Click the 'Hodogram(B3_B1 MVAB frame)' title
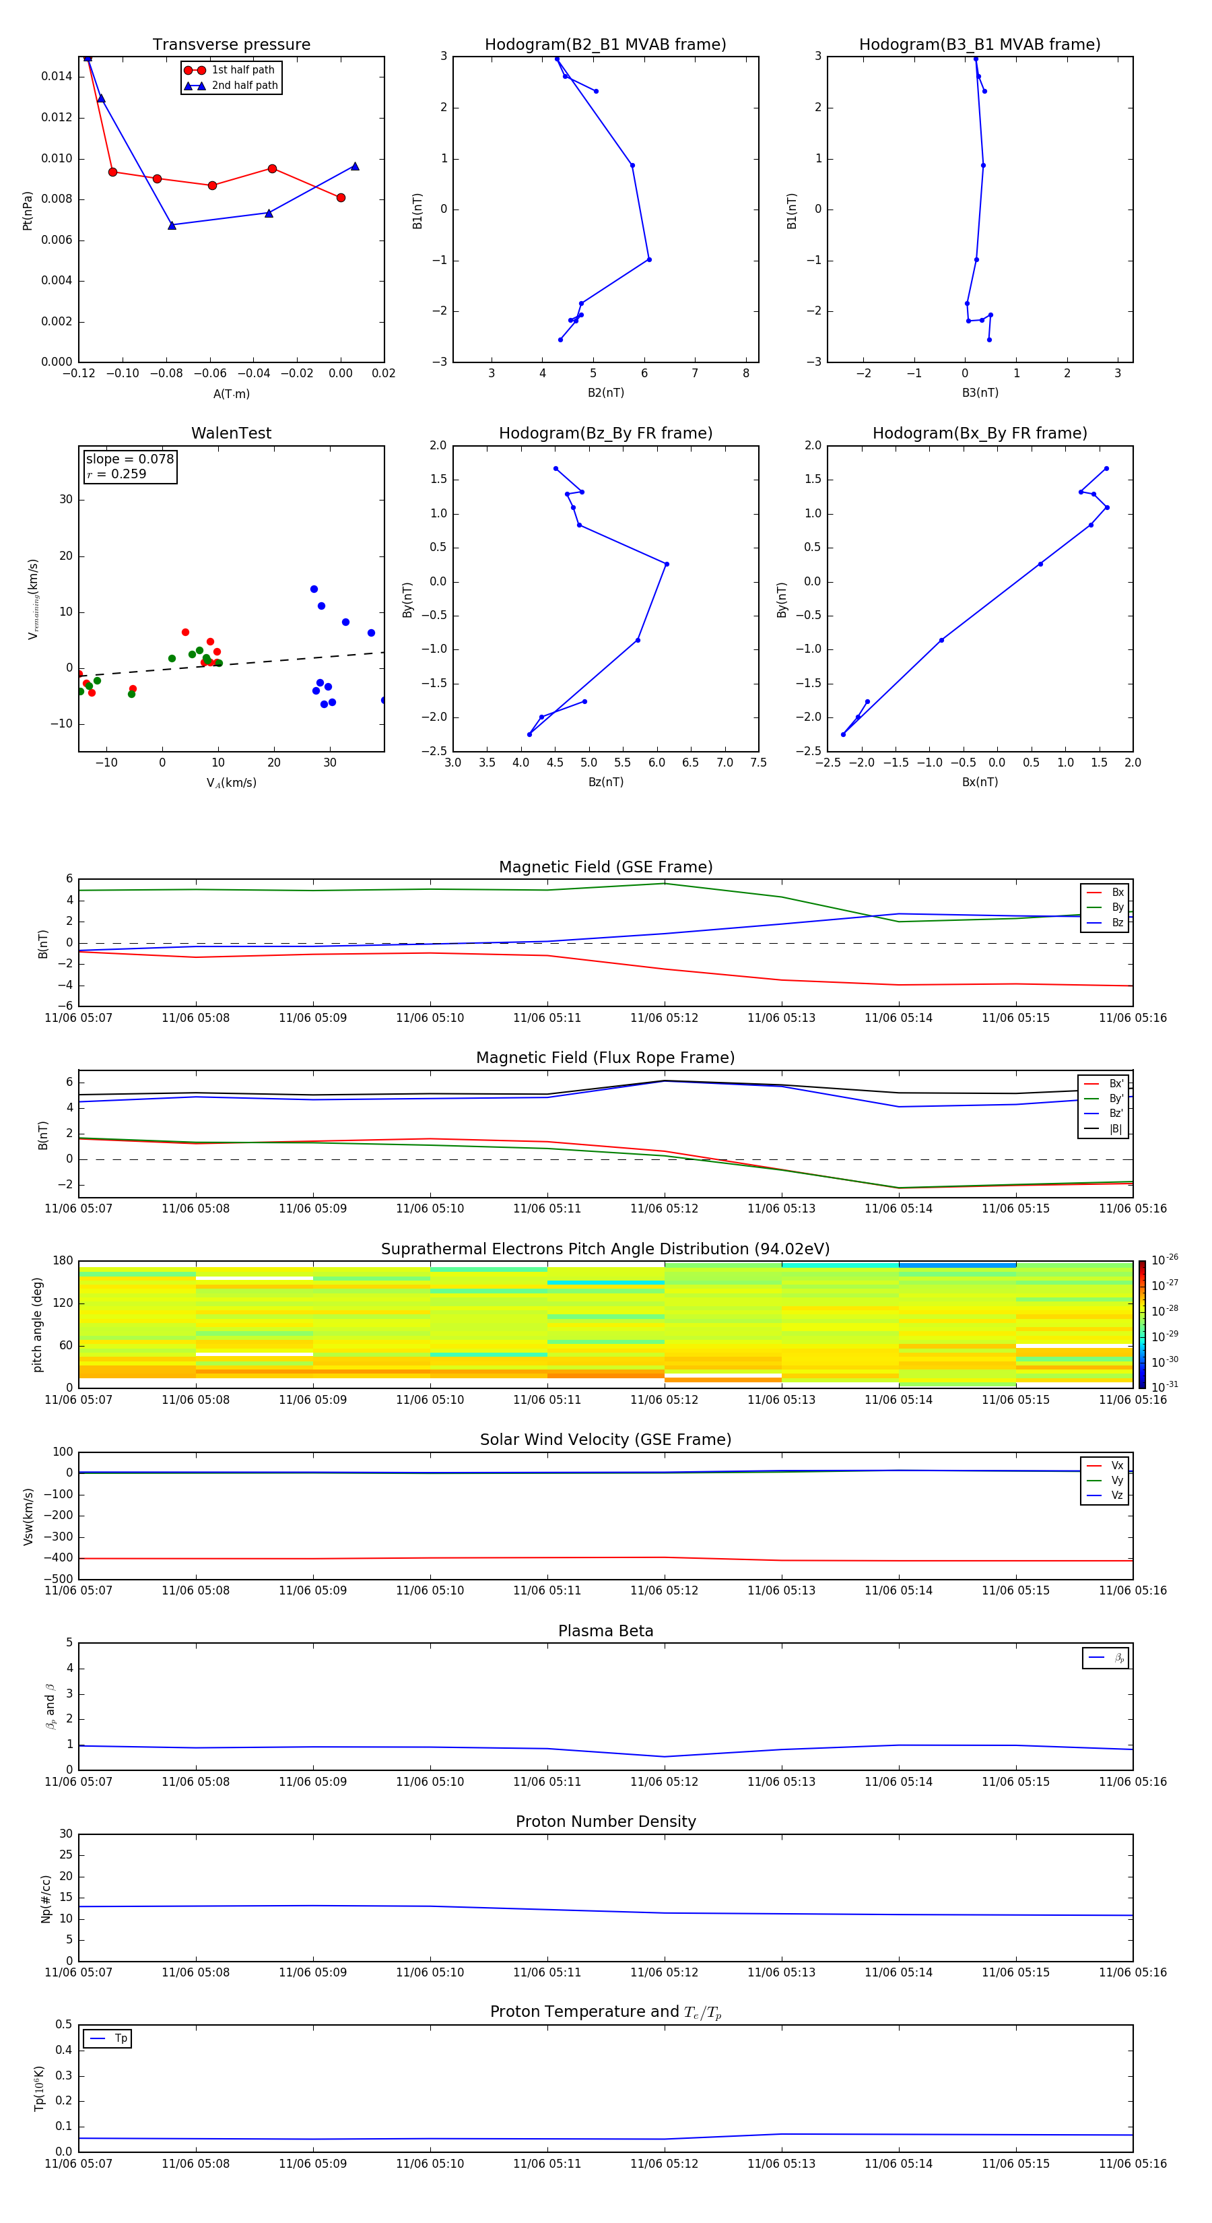1212x2223 pixels. click(979, 44)
